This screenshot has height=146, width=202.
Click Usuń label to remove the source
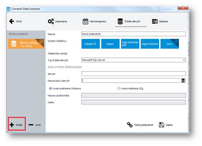pos(38,125)
